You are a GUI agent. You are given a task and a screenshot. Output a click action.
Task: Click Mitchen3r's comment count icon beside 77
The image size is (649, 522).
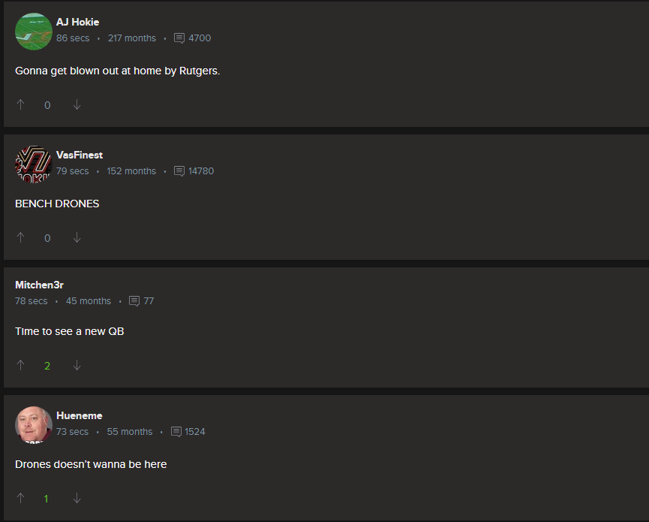[134, 302]
